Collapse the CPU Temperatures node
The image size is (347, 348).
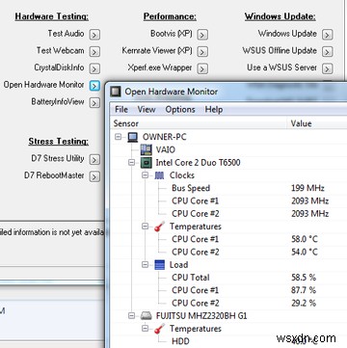point(146,227)
